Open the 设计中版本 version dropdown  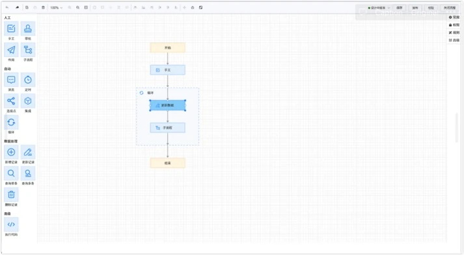point(379,8)
